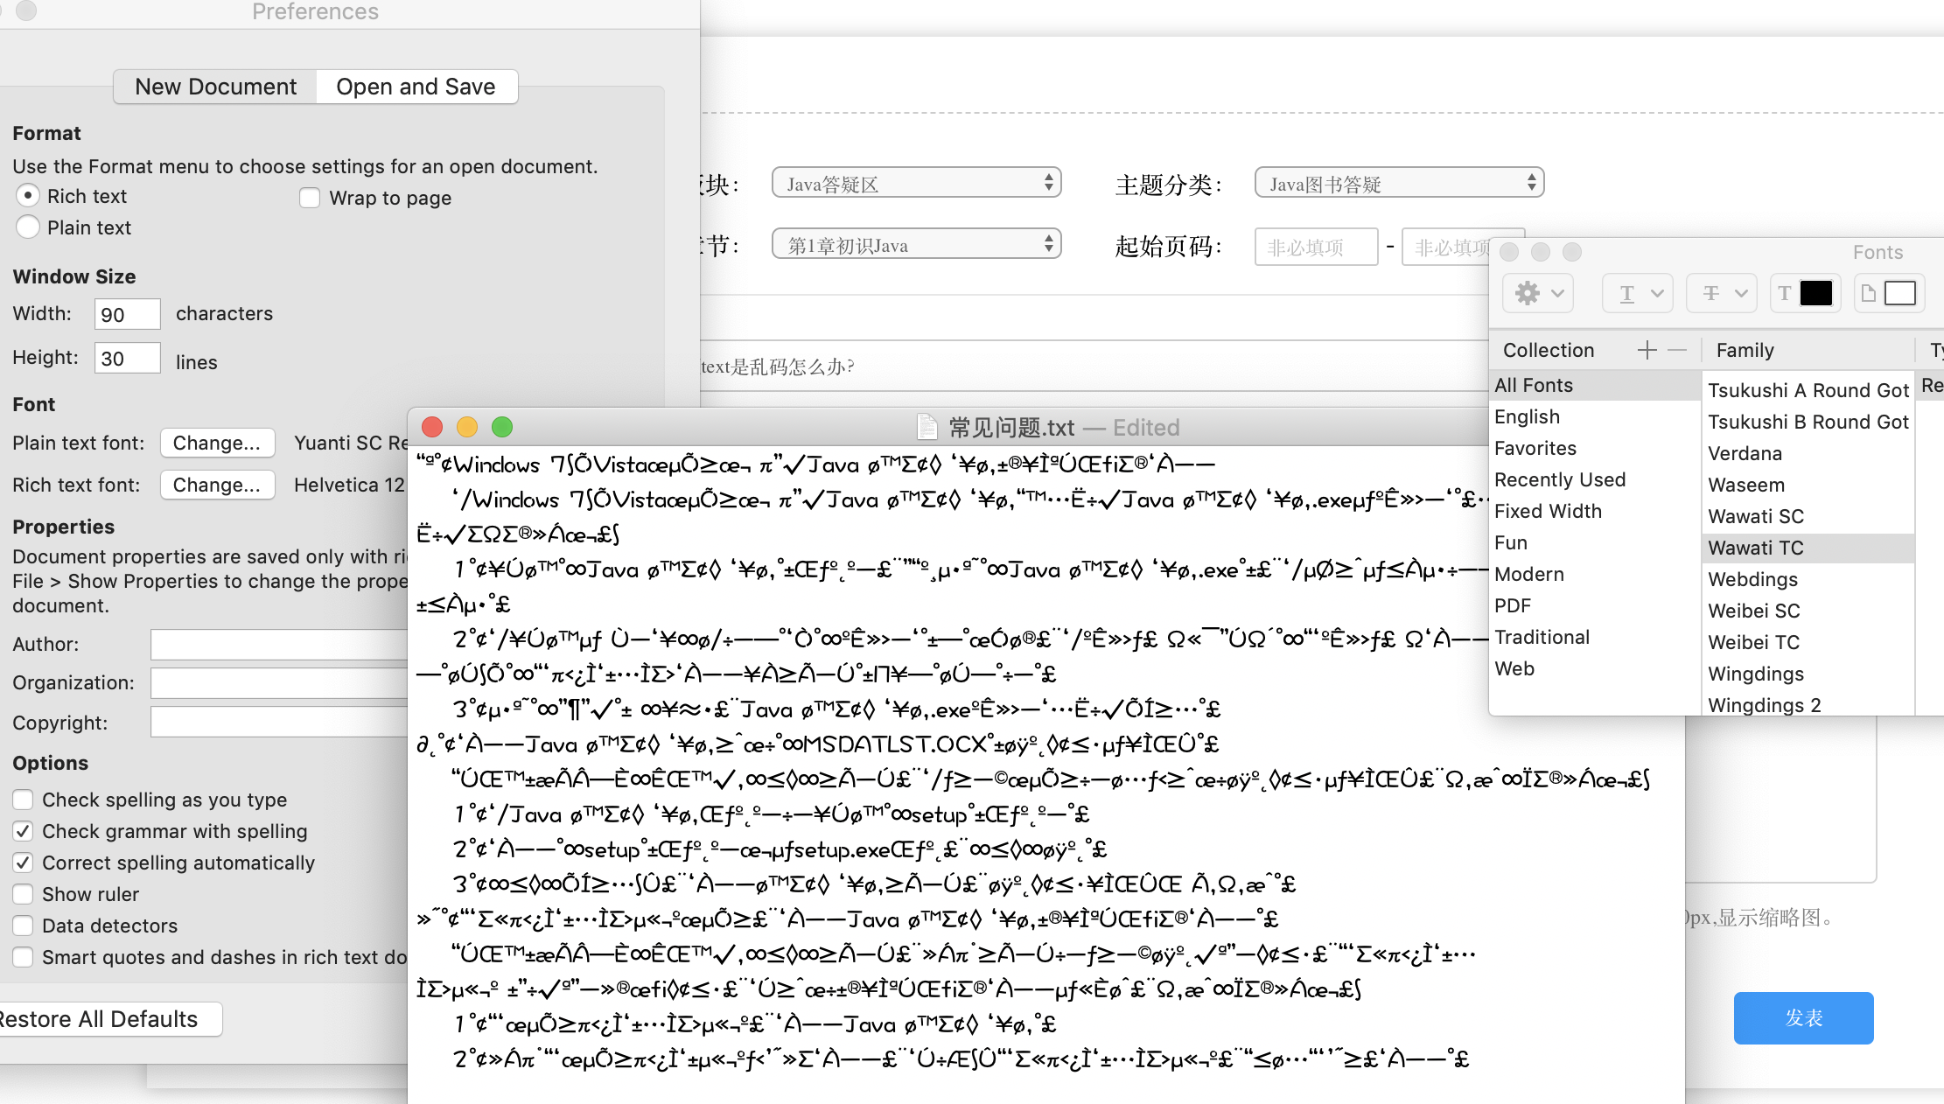
Task: Enable the Show ruler checkbox
Action: (24, 894)
